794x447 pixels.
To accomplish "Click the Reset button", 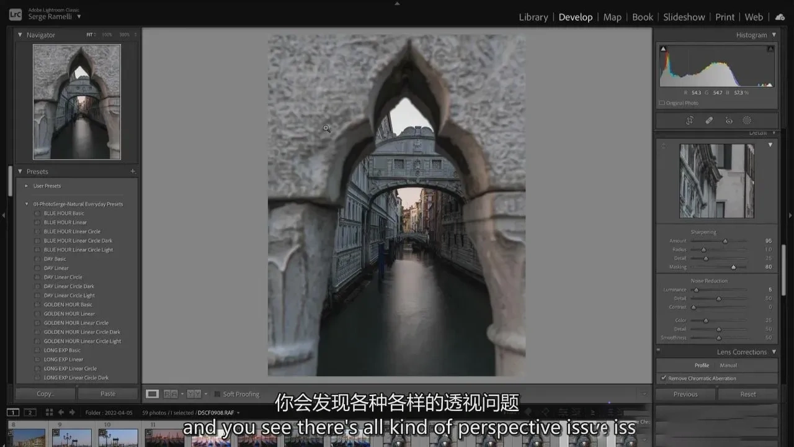I will point(748,394).
